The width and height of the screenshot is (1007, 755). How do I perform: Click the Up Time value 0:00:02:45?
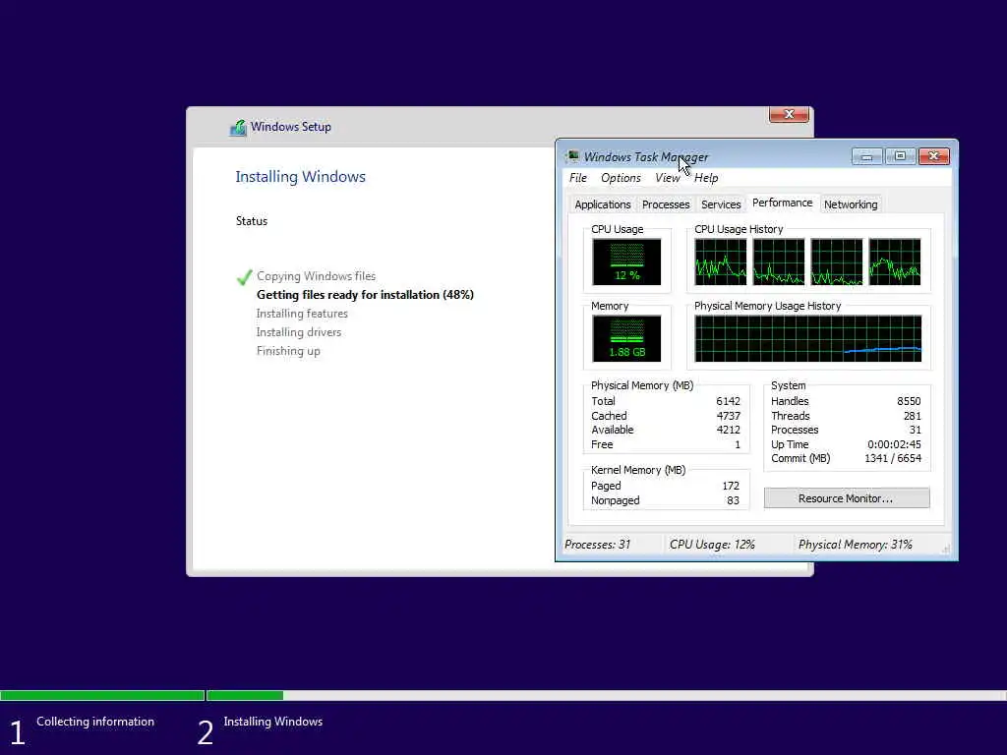[894, 444]
